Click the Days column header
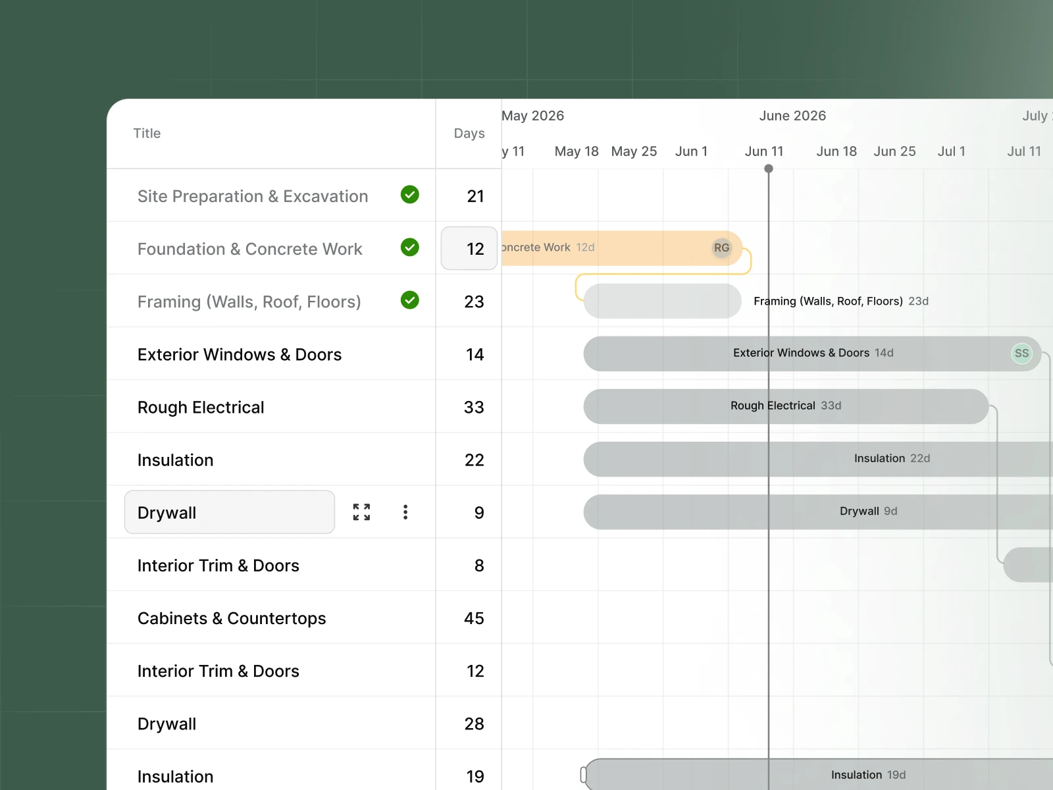 [469, 133]
